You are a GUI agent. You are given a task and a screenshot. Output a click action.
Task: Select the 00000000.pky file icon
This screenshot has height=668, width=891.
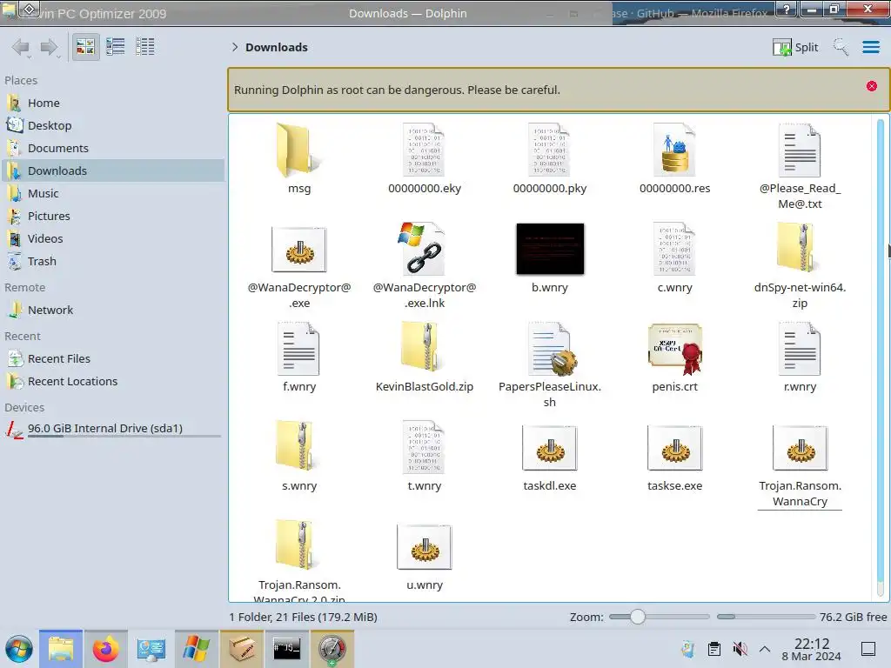click(x=549, y=150)
